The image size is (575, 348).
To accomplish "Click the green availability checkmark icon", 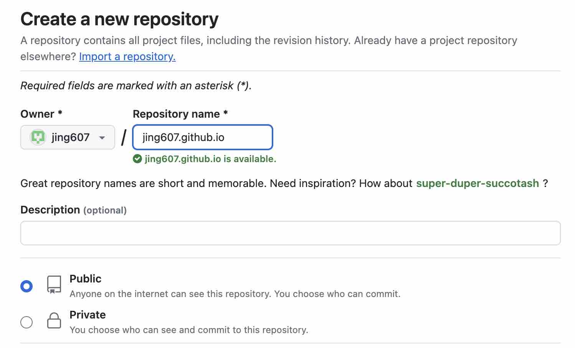I will pyautogui.click(x=137, y=159).
